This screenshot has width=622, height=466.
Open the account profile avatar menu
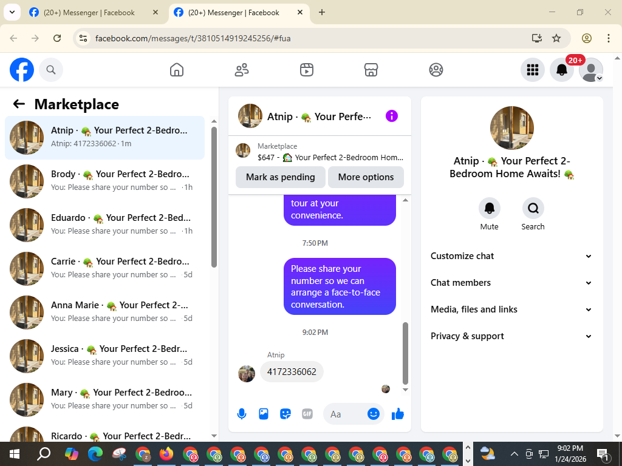coord(590,70)
